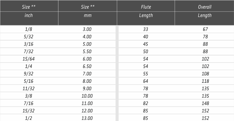Click the 'Size ** inch' column header

pos(29,11)
